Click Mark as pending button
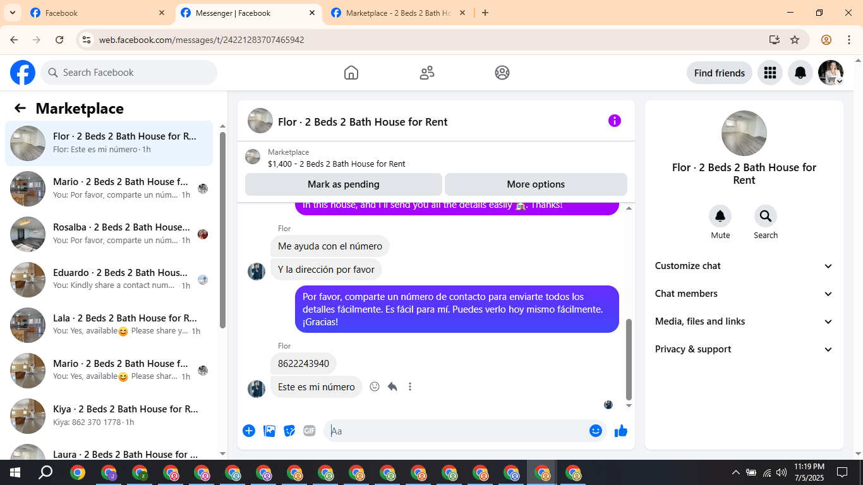This screenshot has width=863, height=485. click(x=344, y=184)
